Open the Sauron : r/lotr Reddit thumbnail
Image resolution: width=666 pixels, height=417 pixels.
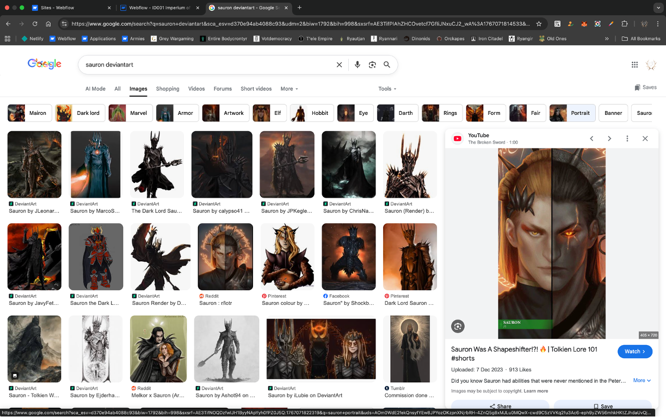tap(225, 256)
